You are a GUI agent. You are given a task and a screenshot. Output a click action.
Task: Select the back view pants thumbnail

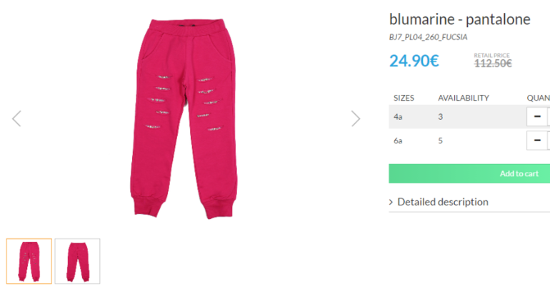click(x=78, y=261)
